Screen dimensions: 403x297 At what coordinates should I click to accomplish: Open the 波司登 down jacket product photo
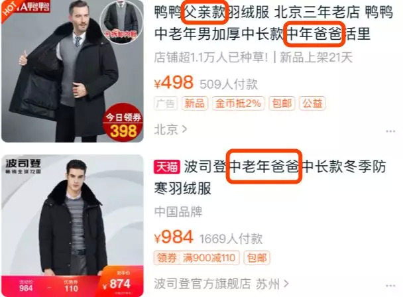point(72,225)
